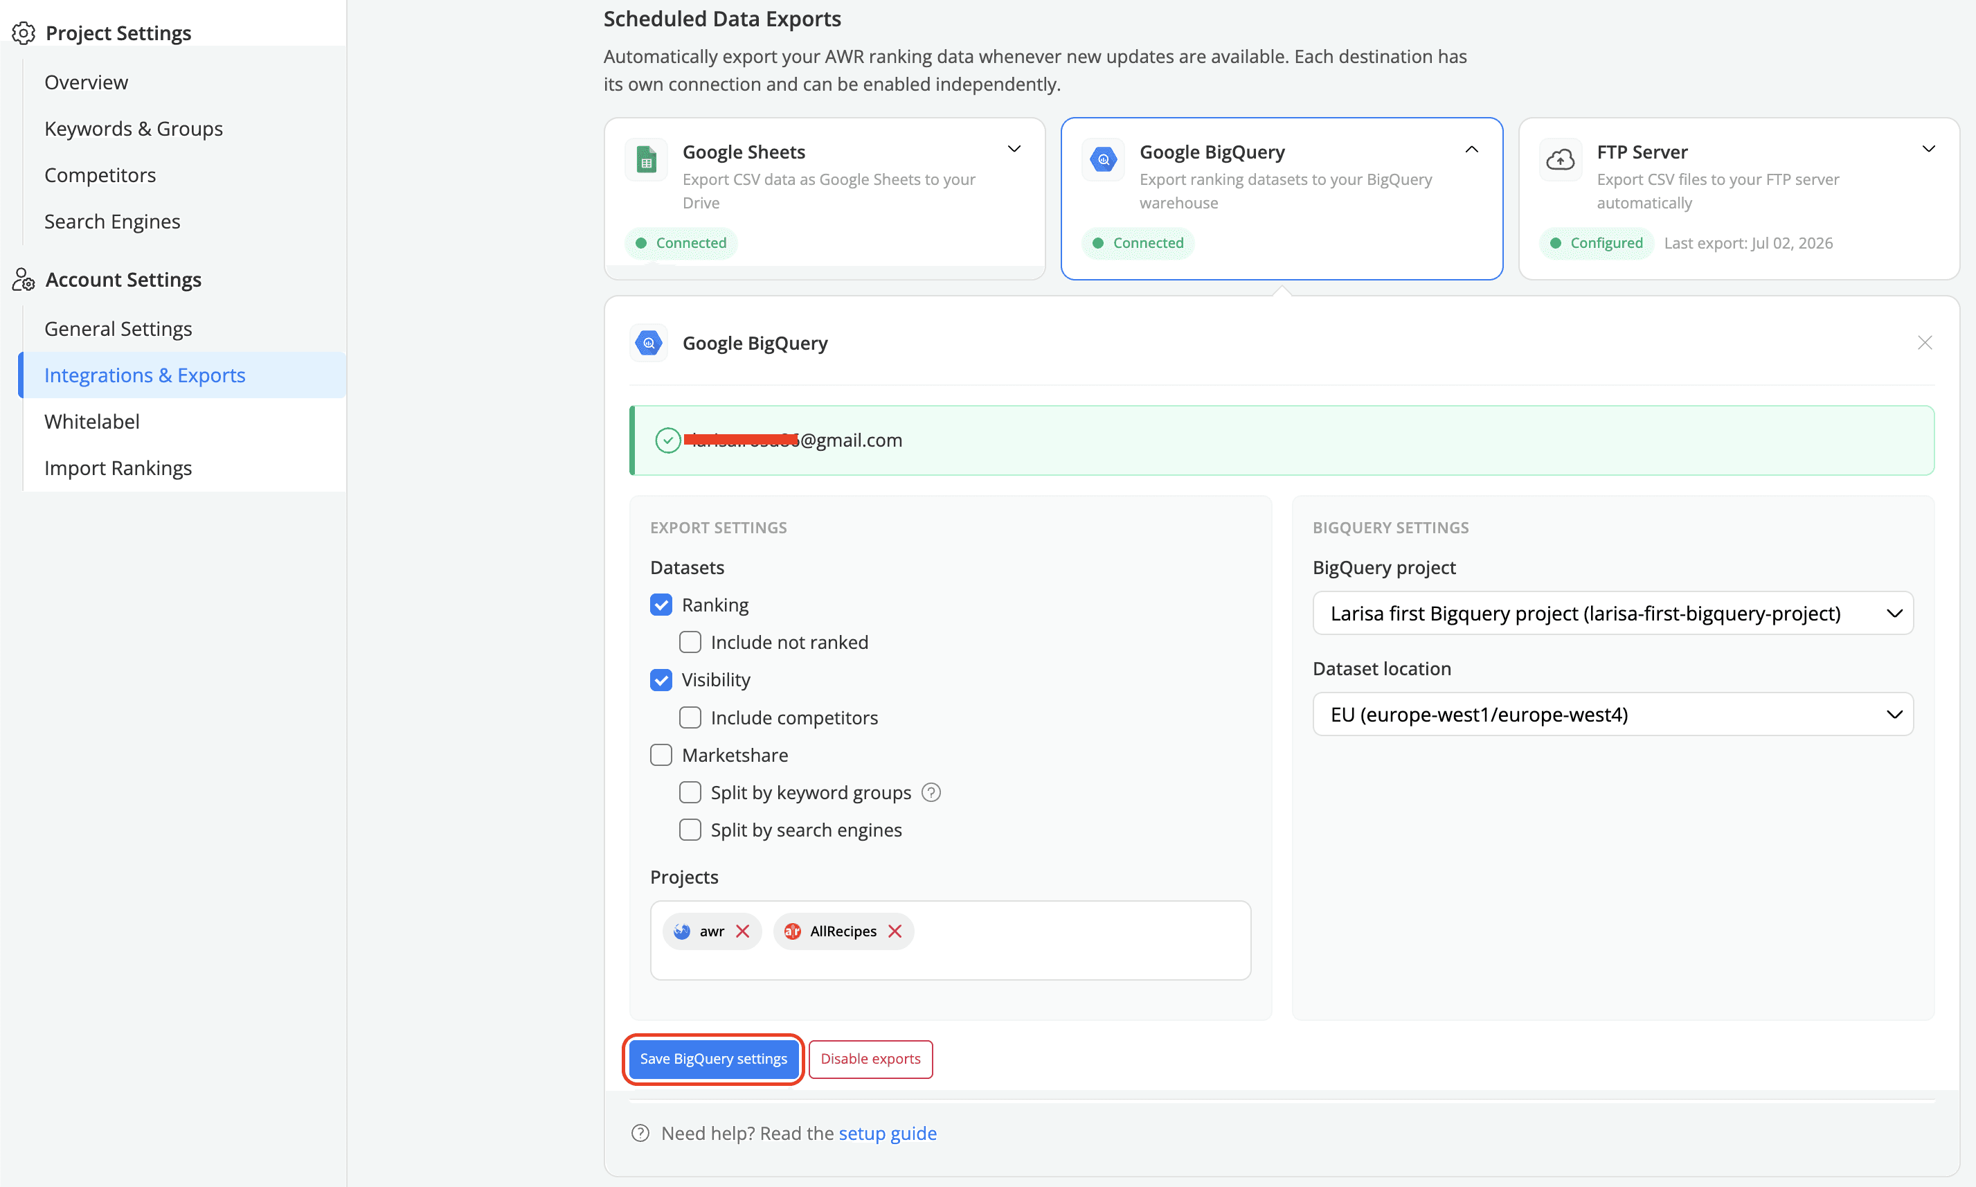Open the setup guide link
This screenshot has width=1976, height=1187.
(x=888, y=1134)
